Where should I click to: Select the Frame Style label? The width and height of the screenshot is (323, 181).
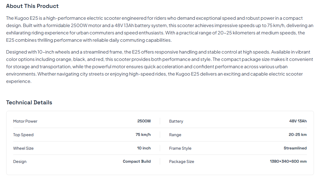180,148
